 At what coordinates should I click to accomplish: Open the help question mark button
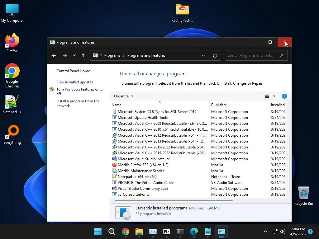[284, 96]
